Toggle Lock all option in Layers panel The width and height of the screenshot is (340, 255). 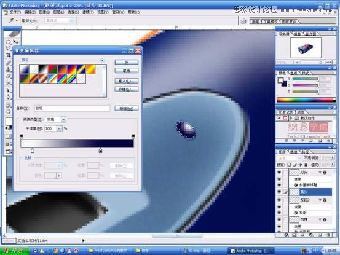coord(306,165)
